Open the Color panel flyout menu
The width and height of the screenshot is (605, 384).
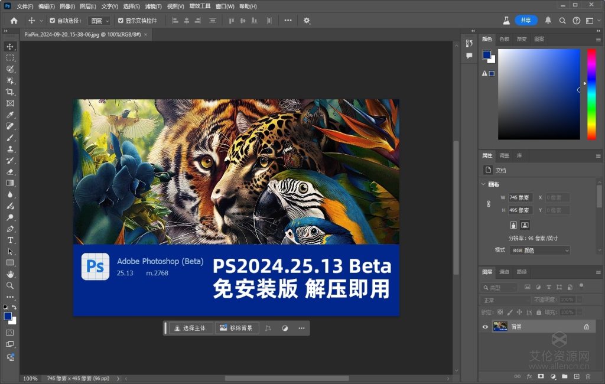point(598,40)
